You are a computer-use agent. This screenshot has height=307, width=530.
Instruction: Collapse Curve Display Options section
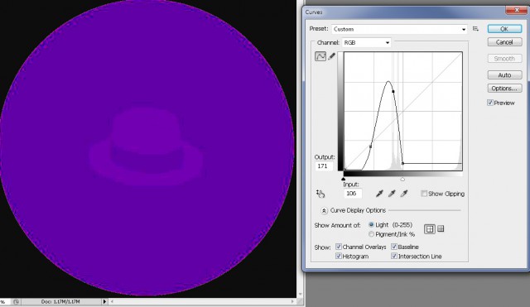click(324, 211)
